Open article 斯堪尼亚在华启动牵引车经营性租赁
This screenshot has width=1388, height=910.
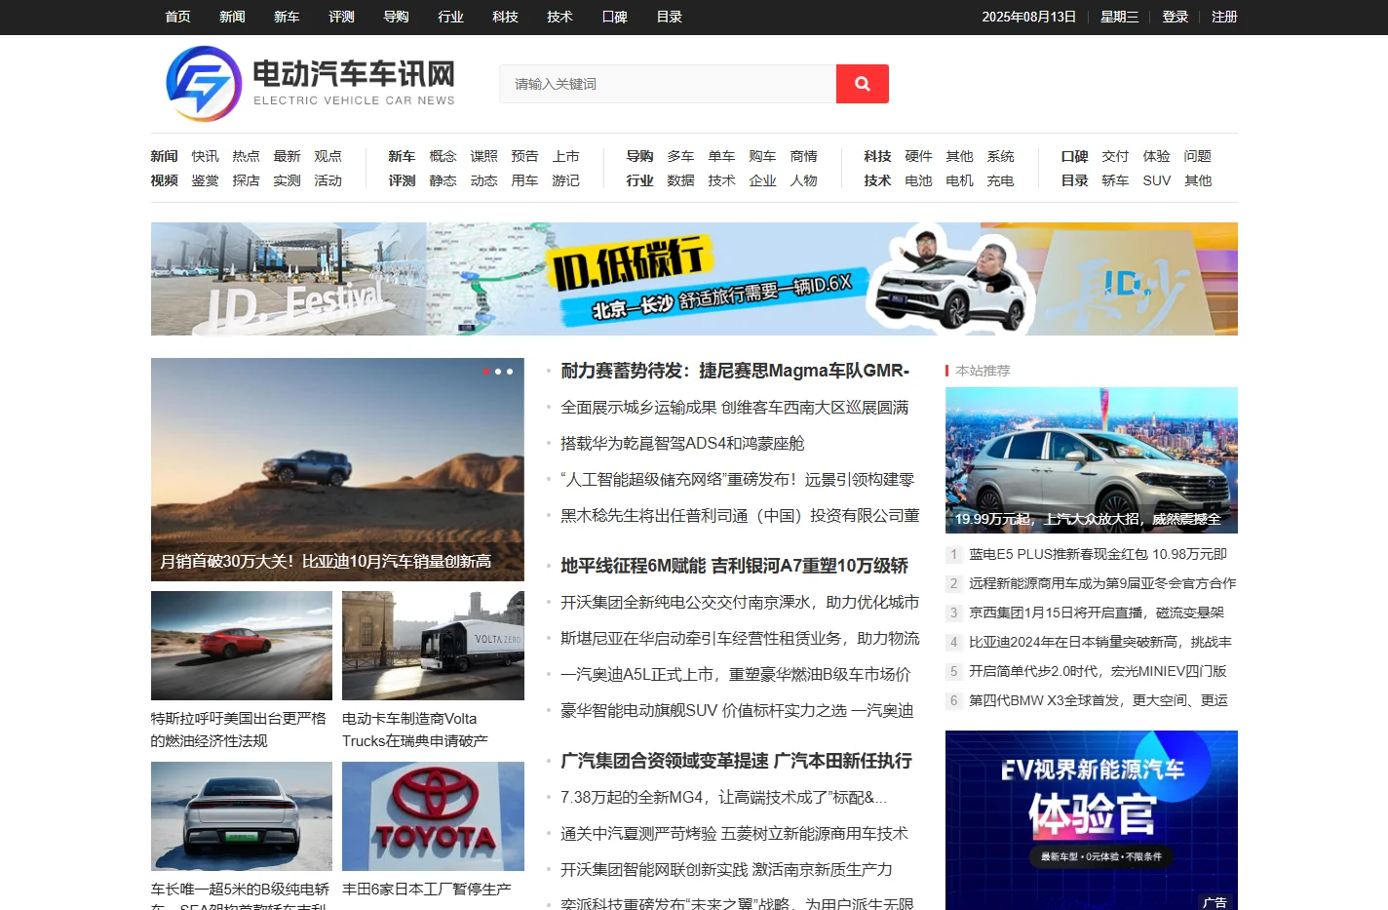740,638
